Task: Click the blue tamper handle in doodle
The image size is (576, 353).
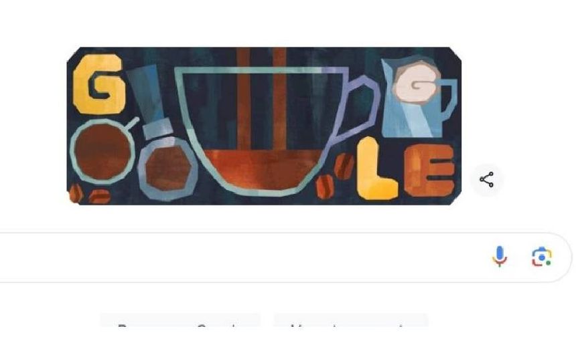Action: pyautogui.click(x=150, y=102)
